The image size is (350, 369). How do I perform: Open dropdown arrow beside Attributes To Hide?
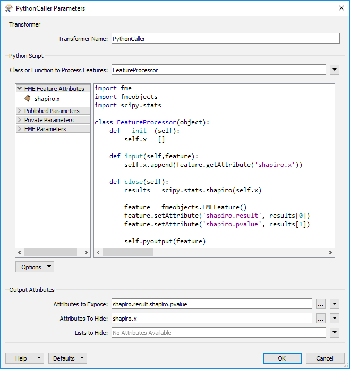(334, 319)
